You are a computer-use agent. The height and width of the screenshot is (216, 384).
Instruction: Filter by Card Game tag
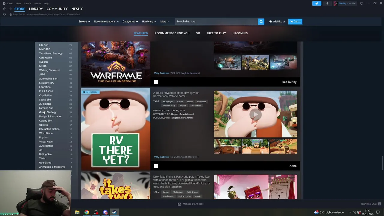45,58
